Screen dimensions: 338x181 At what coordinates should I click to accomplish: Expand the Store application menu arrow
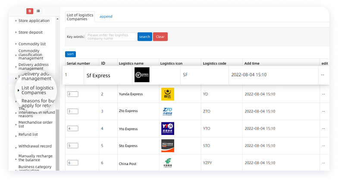tap(16, 21)
